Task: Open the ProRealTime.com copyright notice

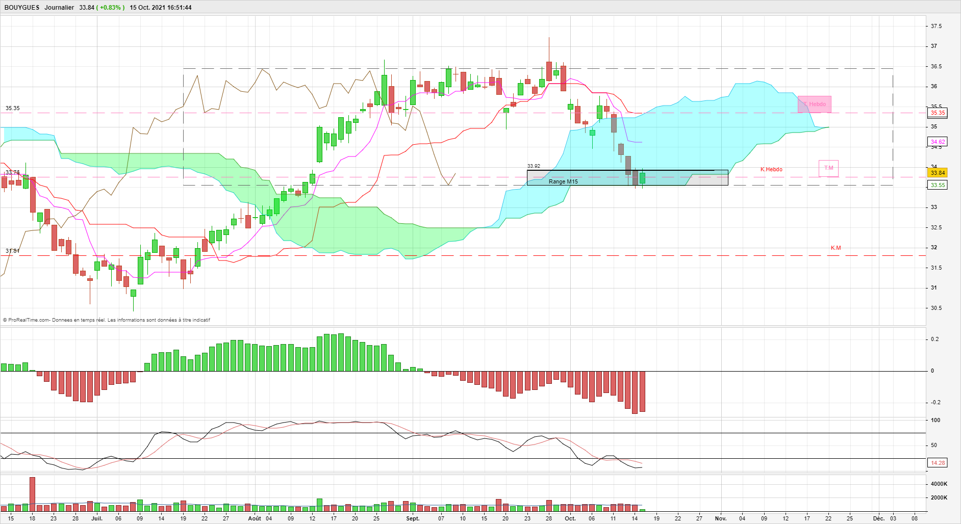Action: [107, 320]
